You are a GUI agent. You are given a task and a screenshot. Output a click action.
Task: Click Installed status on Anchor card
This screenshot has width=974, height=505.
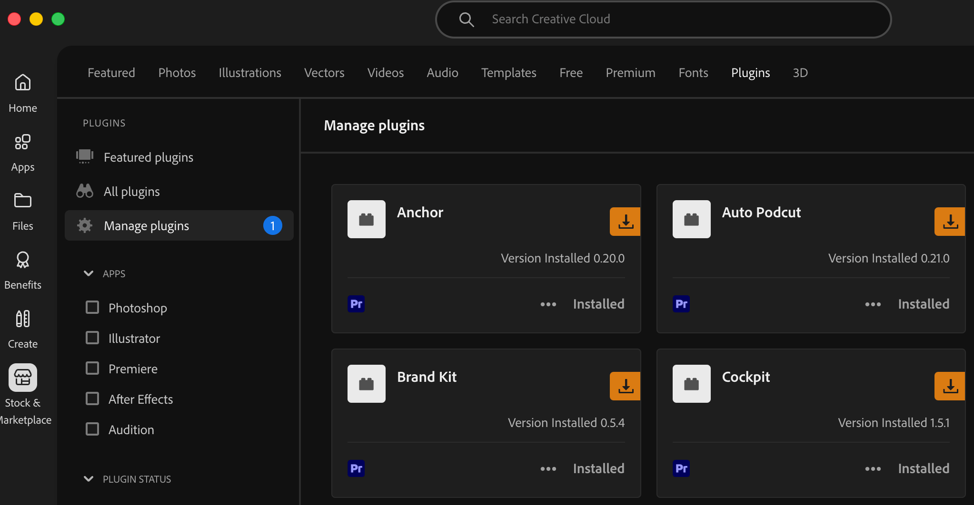tap(599, 304)
